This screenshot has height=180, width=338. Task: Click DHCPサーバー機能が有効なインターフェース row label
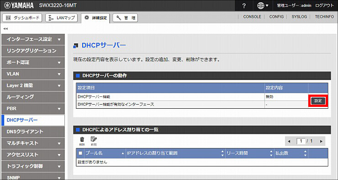point(116,104)
